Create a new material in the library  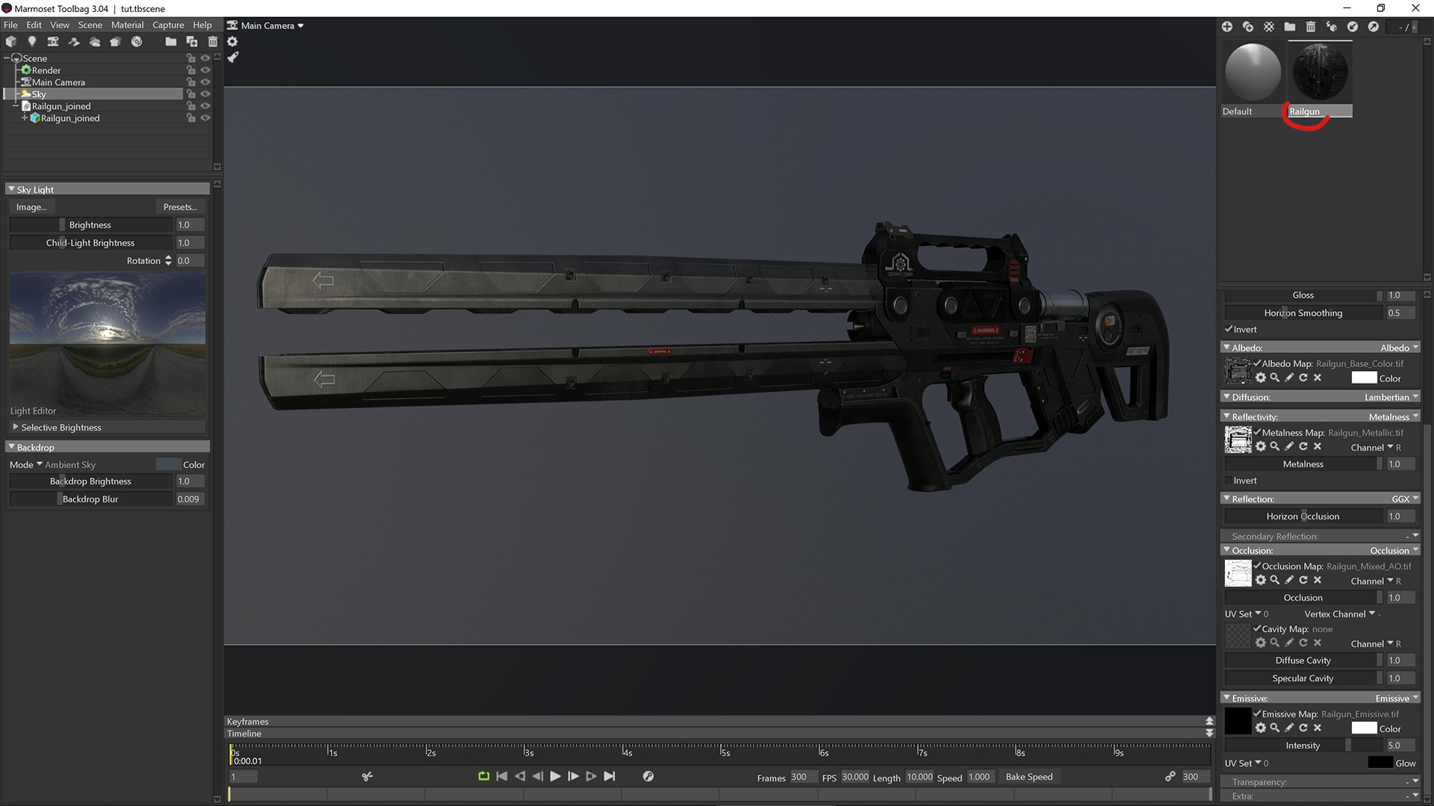(1227, 27)
